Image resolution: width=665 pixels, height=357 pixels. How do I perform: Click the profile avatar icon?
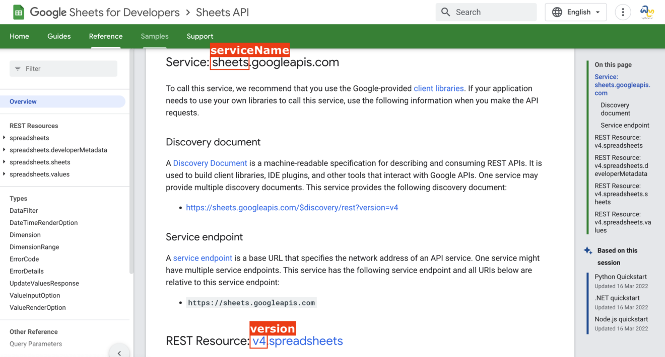[x=647, y=12]
